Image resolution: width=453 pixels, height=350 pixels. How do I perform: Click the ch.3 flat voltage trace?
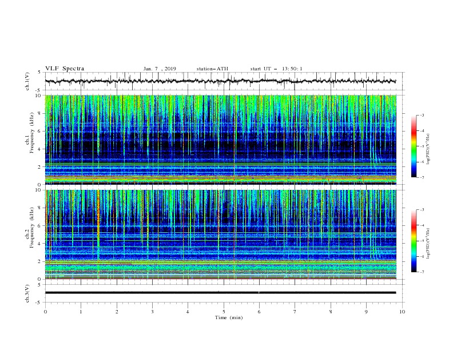[220, 293]
